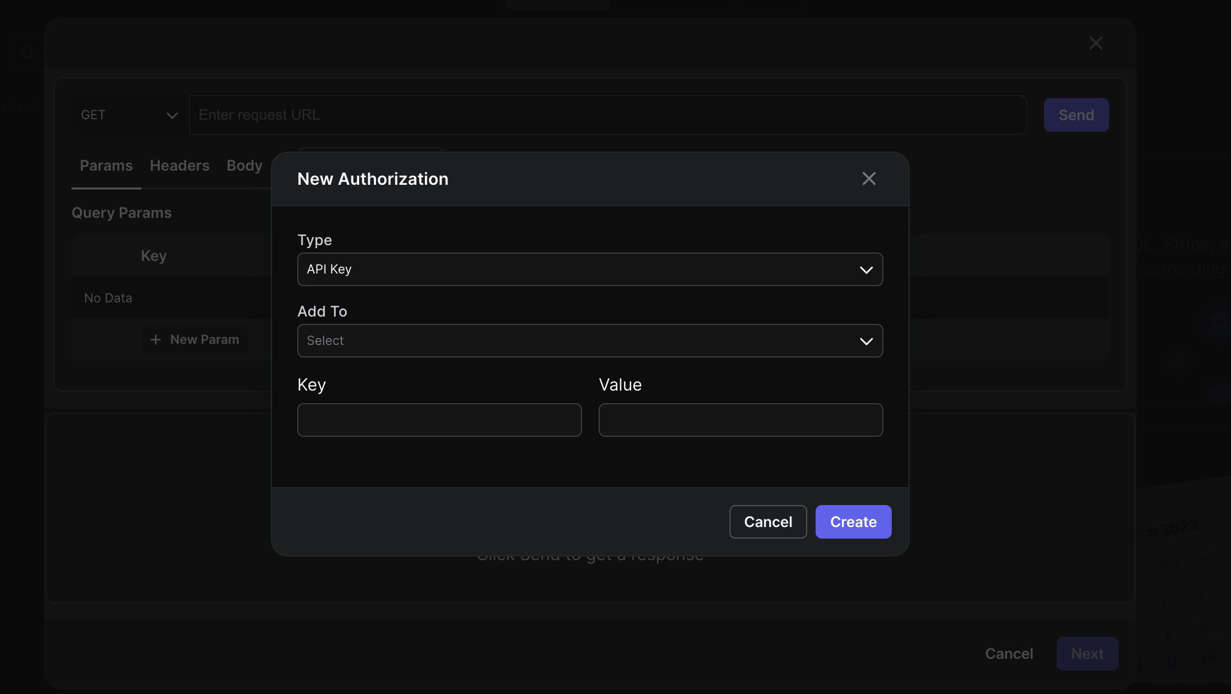The width and height of the screenshot is (1231, 694).
Task: Click the Send request button
Action: (1076, 115)
